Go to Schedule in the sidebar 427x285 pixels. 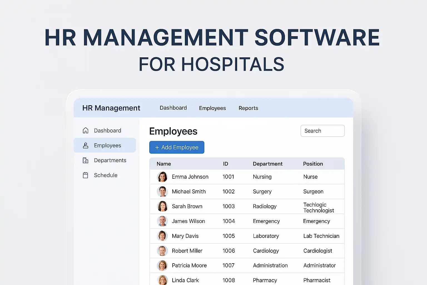tap(106, 175)
